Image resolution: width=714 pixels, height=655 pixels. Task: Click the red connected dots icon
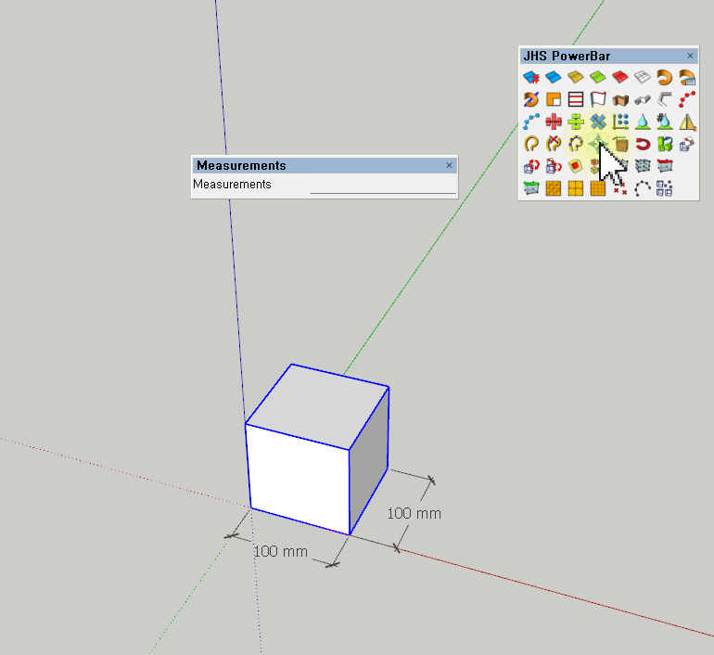687,99
